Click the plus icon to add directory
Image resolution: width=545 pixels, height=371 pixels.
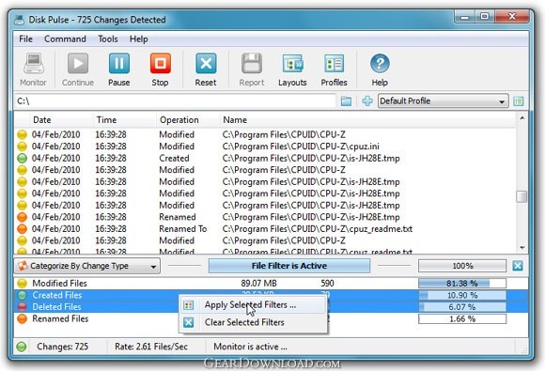coord(367,101)
